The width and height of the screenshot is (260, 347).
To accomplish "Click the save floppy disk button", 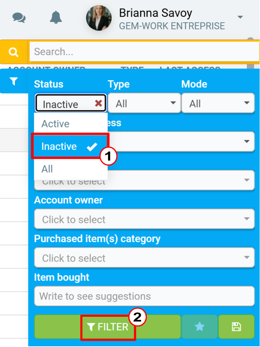I will 236,327.
